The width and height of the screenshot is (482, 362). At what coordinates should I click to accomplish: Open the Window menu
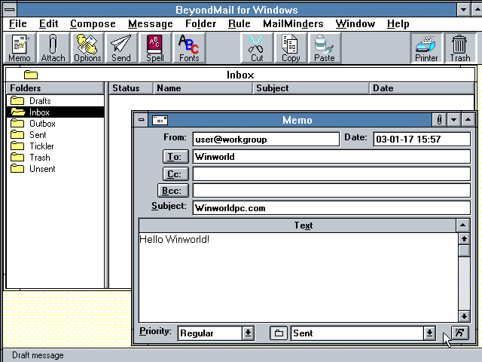(x=355, y=24)
